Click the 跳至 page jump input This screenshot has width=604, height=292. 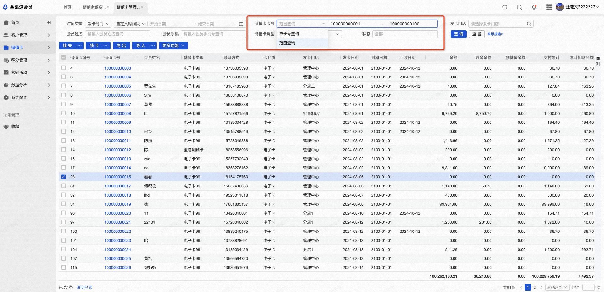pyautogui.click(x=588, y=288)
